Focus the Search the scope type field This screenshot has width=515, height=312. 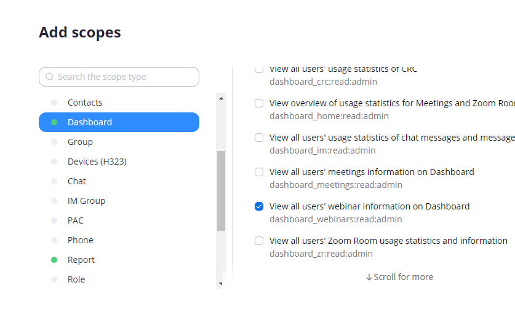pyautogui.click(x=119, y=77)
